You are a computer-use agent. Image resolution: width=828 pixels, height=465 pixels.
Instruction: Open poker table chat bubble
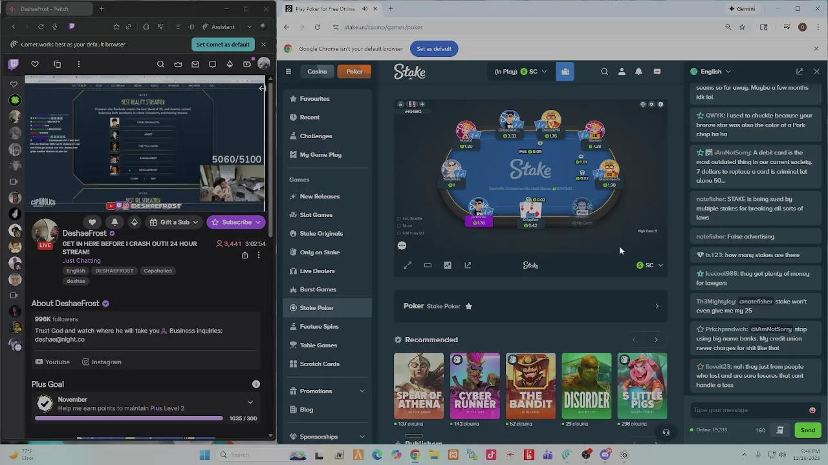pos(402,245)
